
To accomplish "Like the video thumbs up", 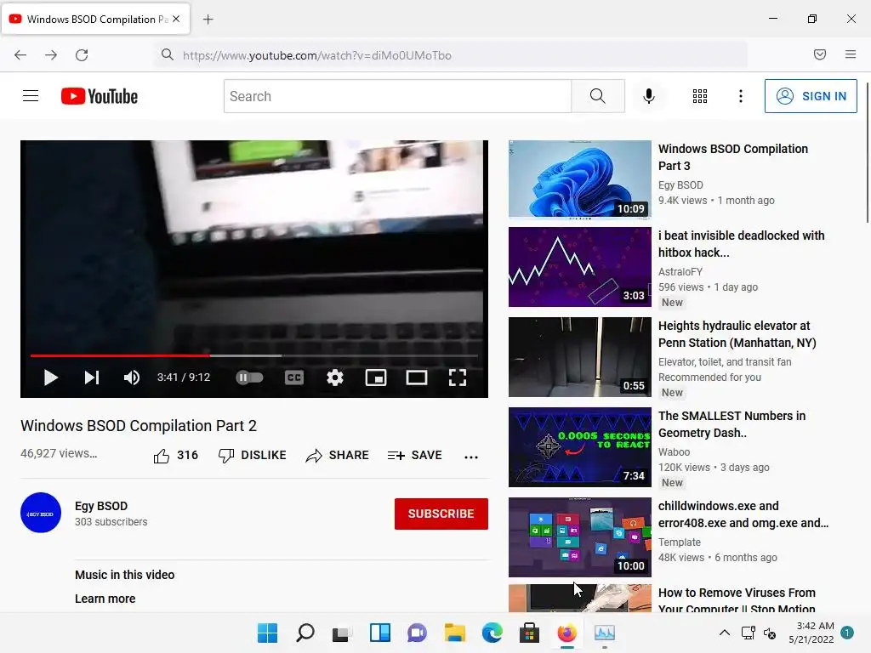I will point(175,456).
